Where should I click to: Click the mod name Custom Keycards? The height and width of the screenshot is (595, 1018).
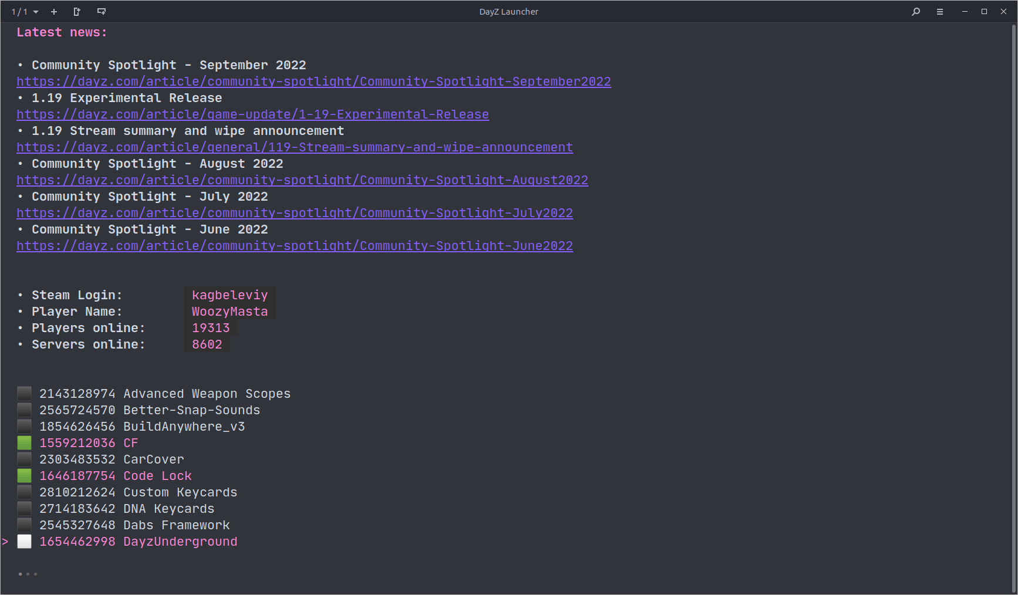click(x=180, y=492)
